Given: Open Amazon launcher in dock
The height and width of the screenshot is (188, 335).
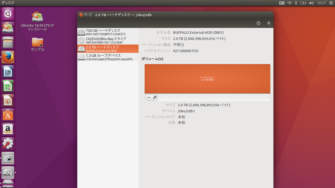Looking at the screenshot, I should tap(8, 129).
